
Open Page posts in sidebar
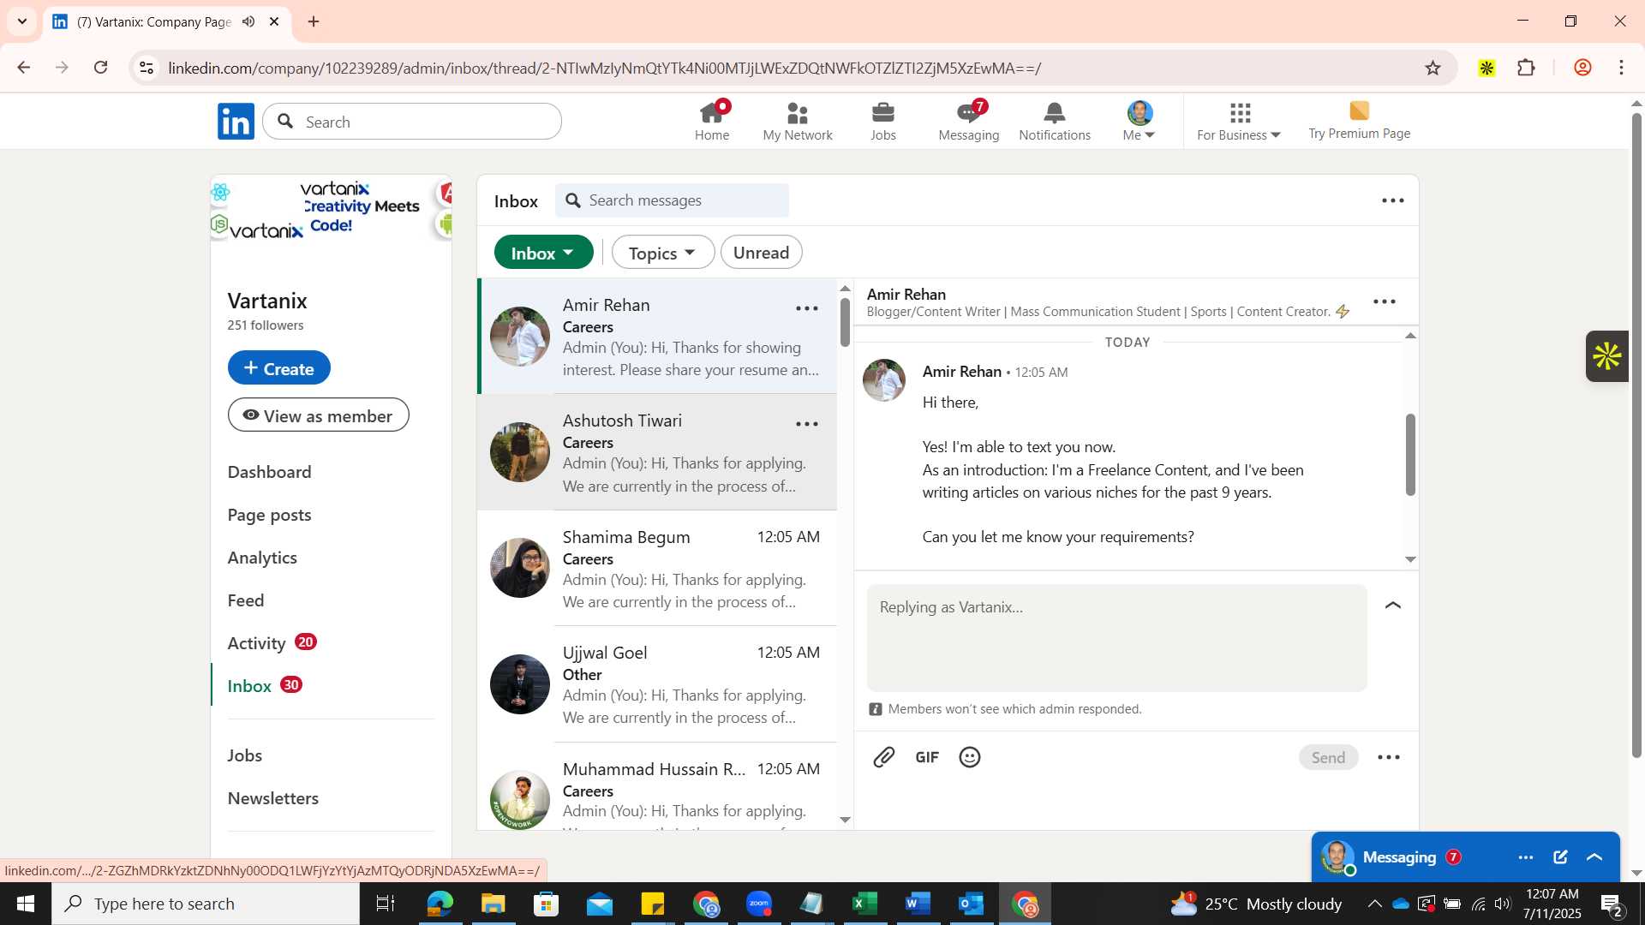click(269, 515)
